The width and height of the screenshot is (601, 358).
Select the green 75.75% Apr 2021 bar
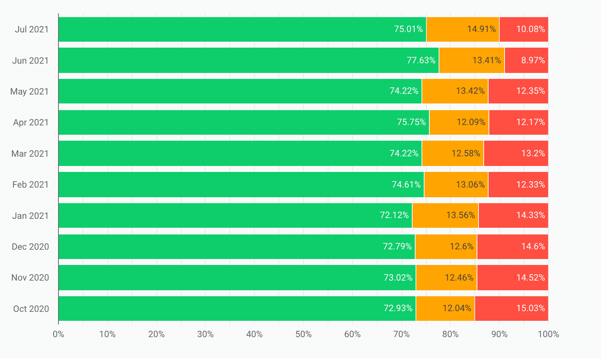(x=244, y=122)
